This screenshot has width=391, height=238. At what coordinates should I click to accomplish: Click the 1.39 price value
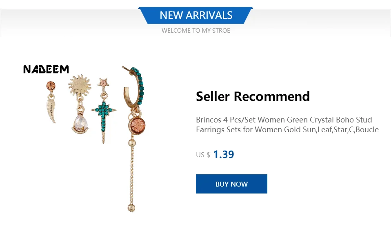coord(223,155)
